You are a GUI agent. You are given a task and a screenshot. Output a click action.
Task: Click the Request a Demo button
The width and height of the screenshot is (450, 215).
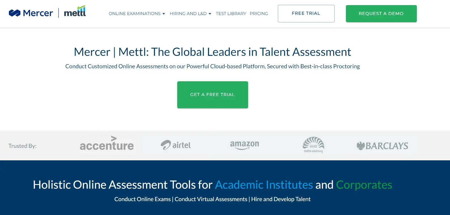pos(381,14)
